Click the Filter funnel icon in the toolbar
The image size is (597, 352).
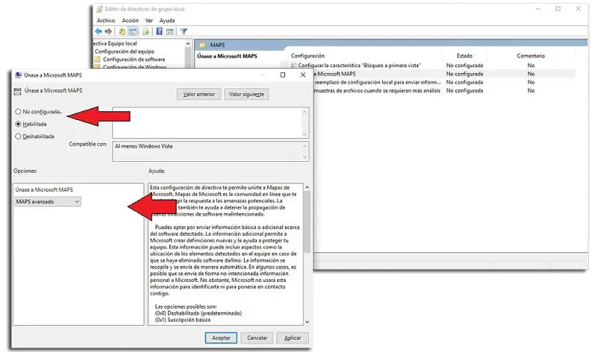(x=184, y=31)
